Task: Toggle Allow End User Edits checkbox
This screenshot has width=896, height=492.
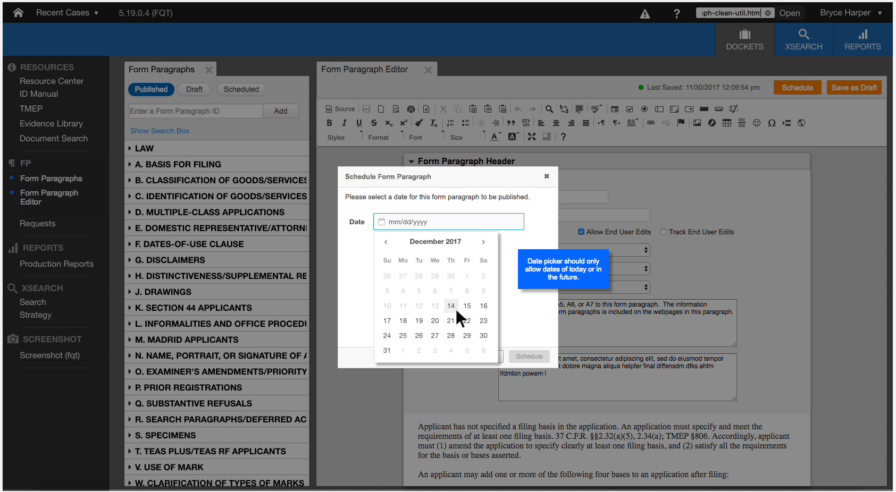Action: click(581, 232)
